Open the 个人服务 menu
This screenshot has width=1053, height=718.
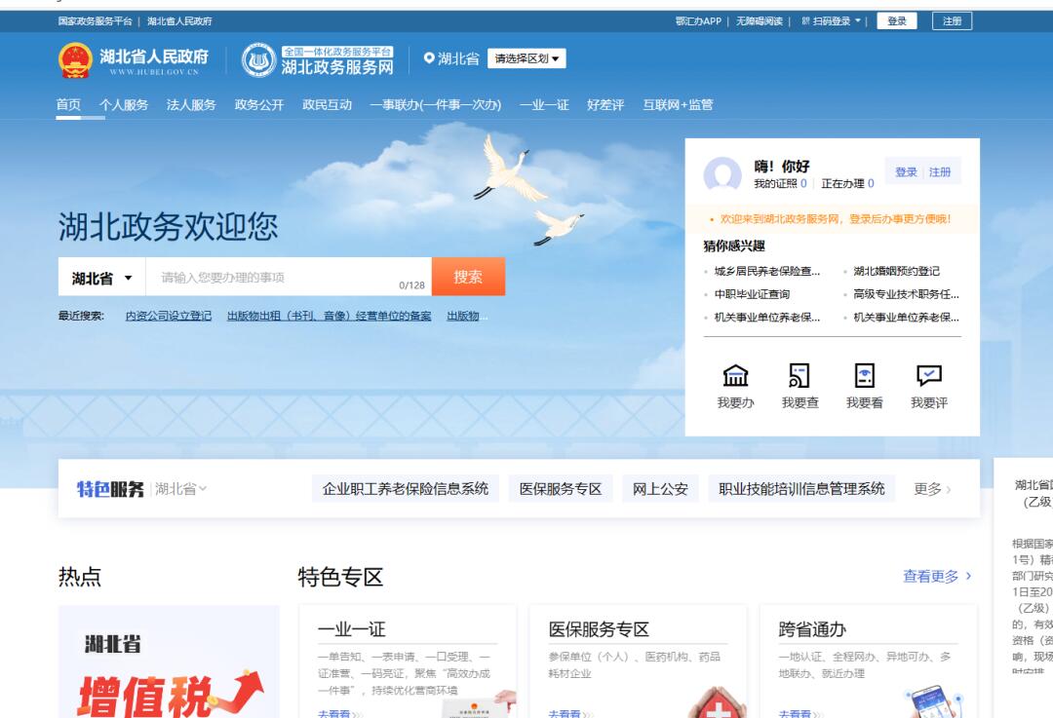click(124, 104)
